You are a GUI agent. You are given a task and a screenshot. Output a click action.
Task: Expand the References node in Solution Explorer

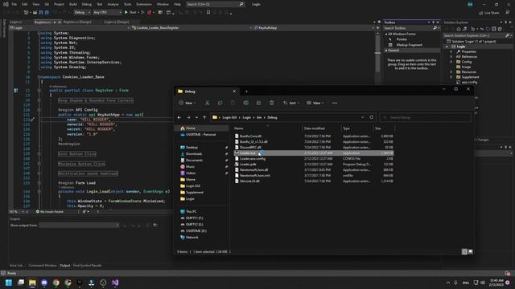click(451, 57)
